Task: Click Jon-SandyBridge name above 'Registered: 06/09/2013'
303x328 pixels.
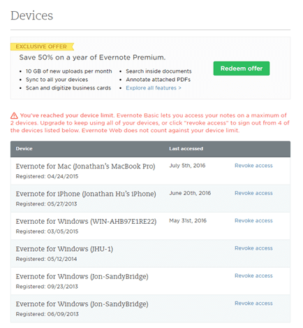Action: (x=82, y=304)
